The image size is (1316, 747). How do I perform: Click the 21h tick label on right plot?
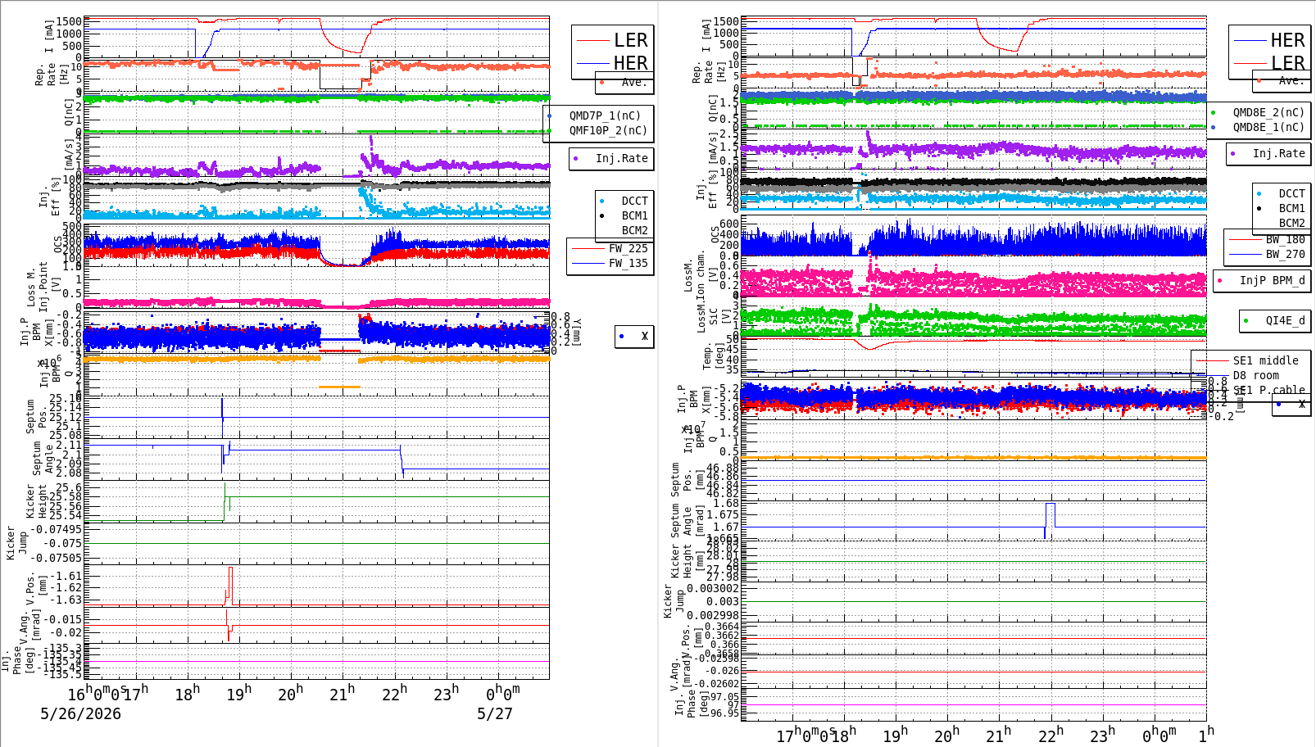tap(998, 735)
